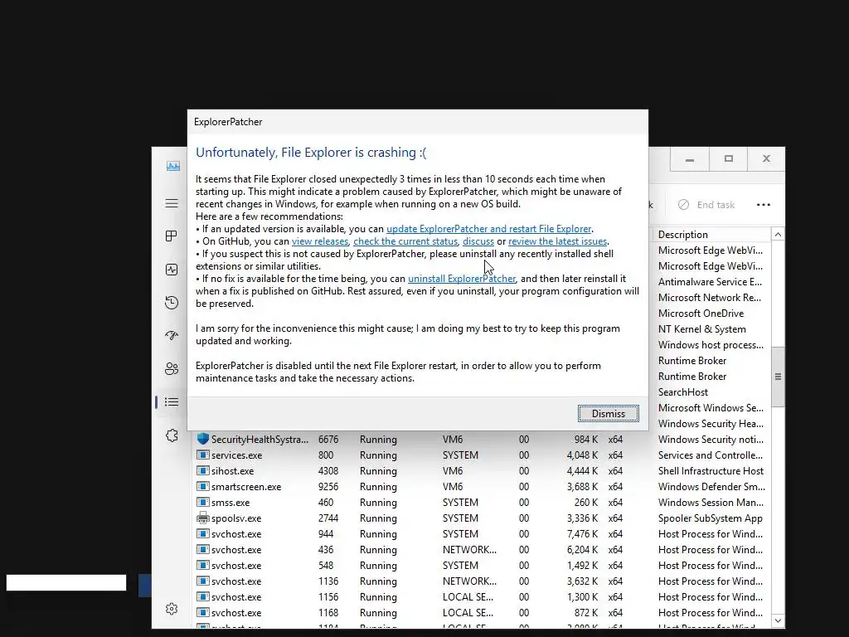Open update ExplorerPatcher and restart File Explorer link
This screenshot has width=849, height=637.
point(488,229)
